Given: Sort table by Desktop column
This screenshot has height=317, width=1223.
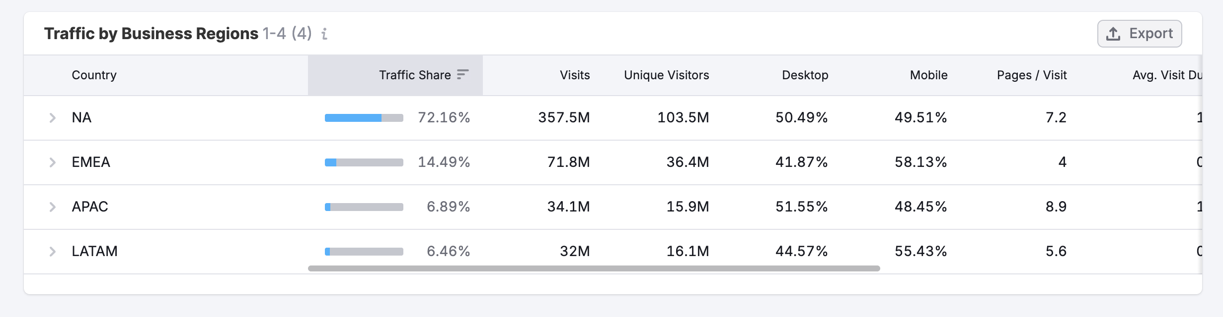Looking at the screenshot, I should 805,75.
